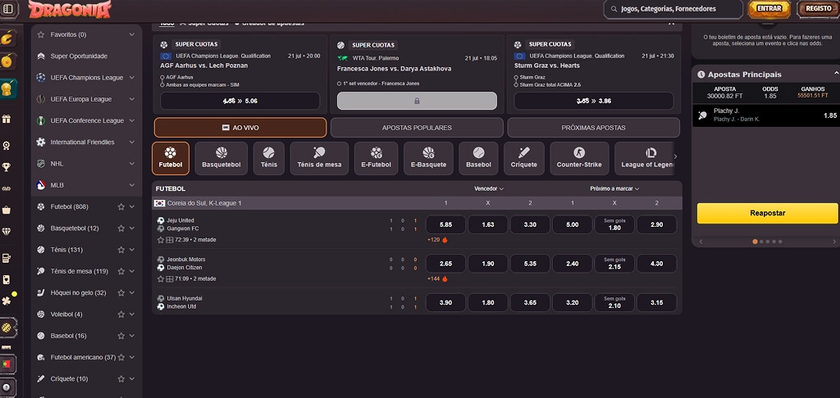The width and height of the screenshot is (840, 398).
Task: Open the Portugal flag language icon
Action: 7,364
